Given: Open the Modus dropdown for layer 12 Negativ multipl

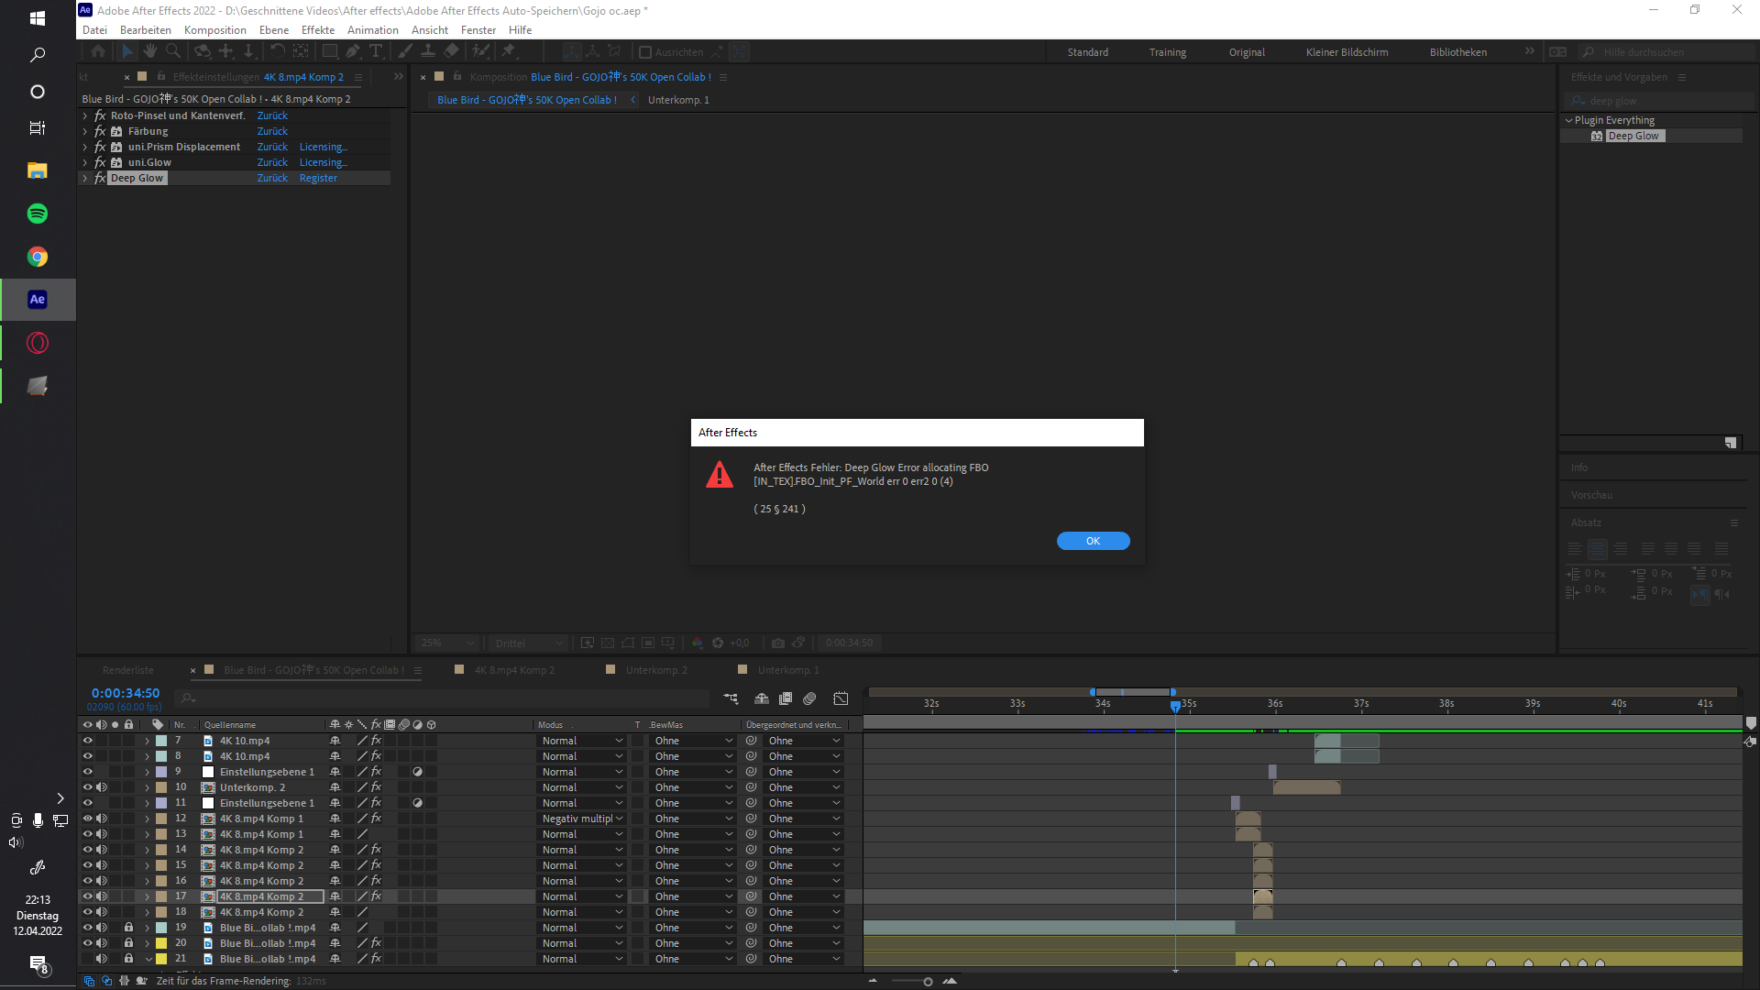Looking at the screenshot, I should [581, 818].
